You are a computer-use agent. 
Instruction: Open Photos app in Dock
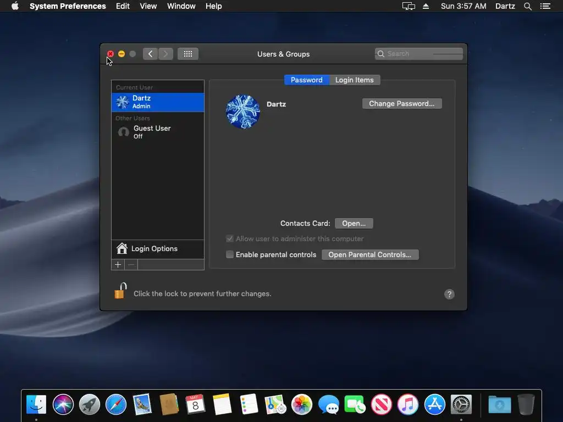coord(302,404)
